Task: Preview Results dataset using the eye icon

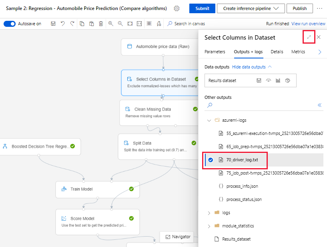Action: (x=269, y=80)
